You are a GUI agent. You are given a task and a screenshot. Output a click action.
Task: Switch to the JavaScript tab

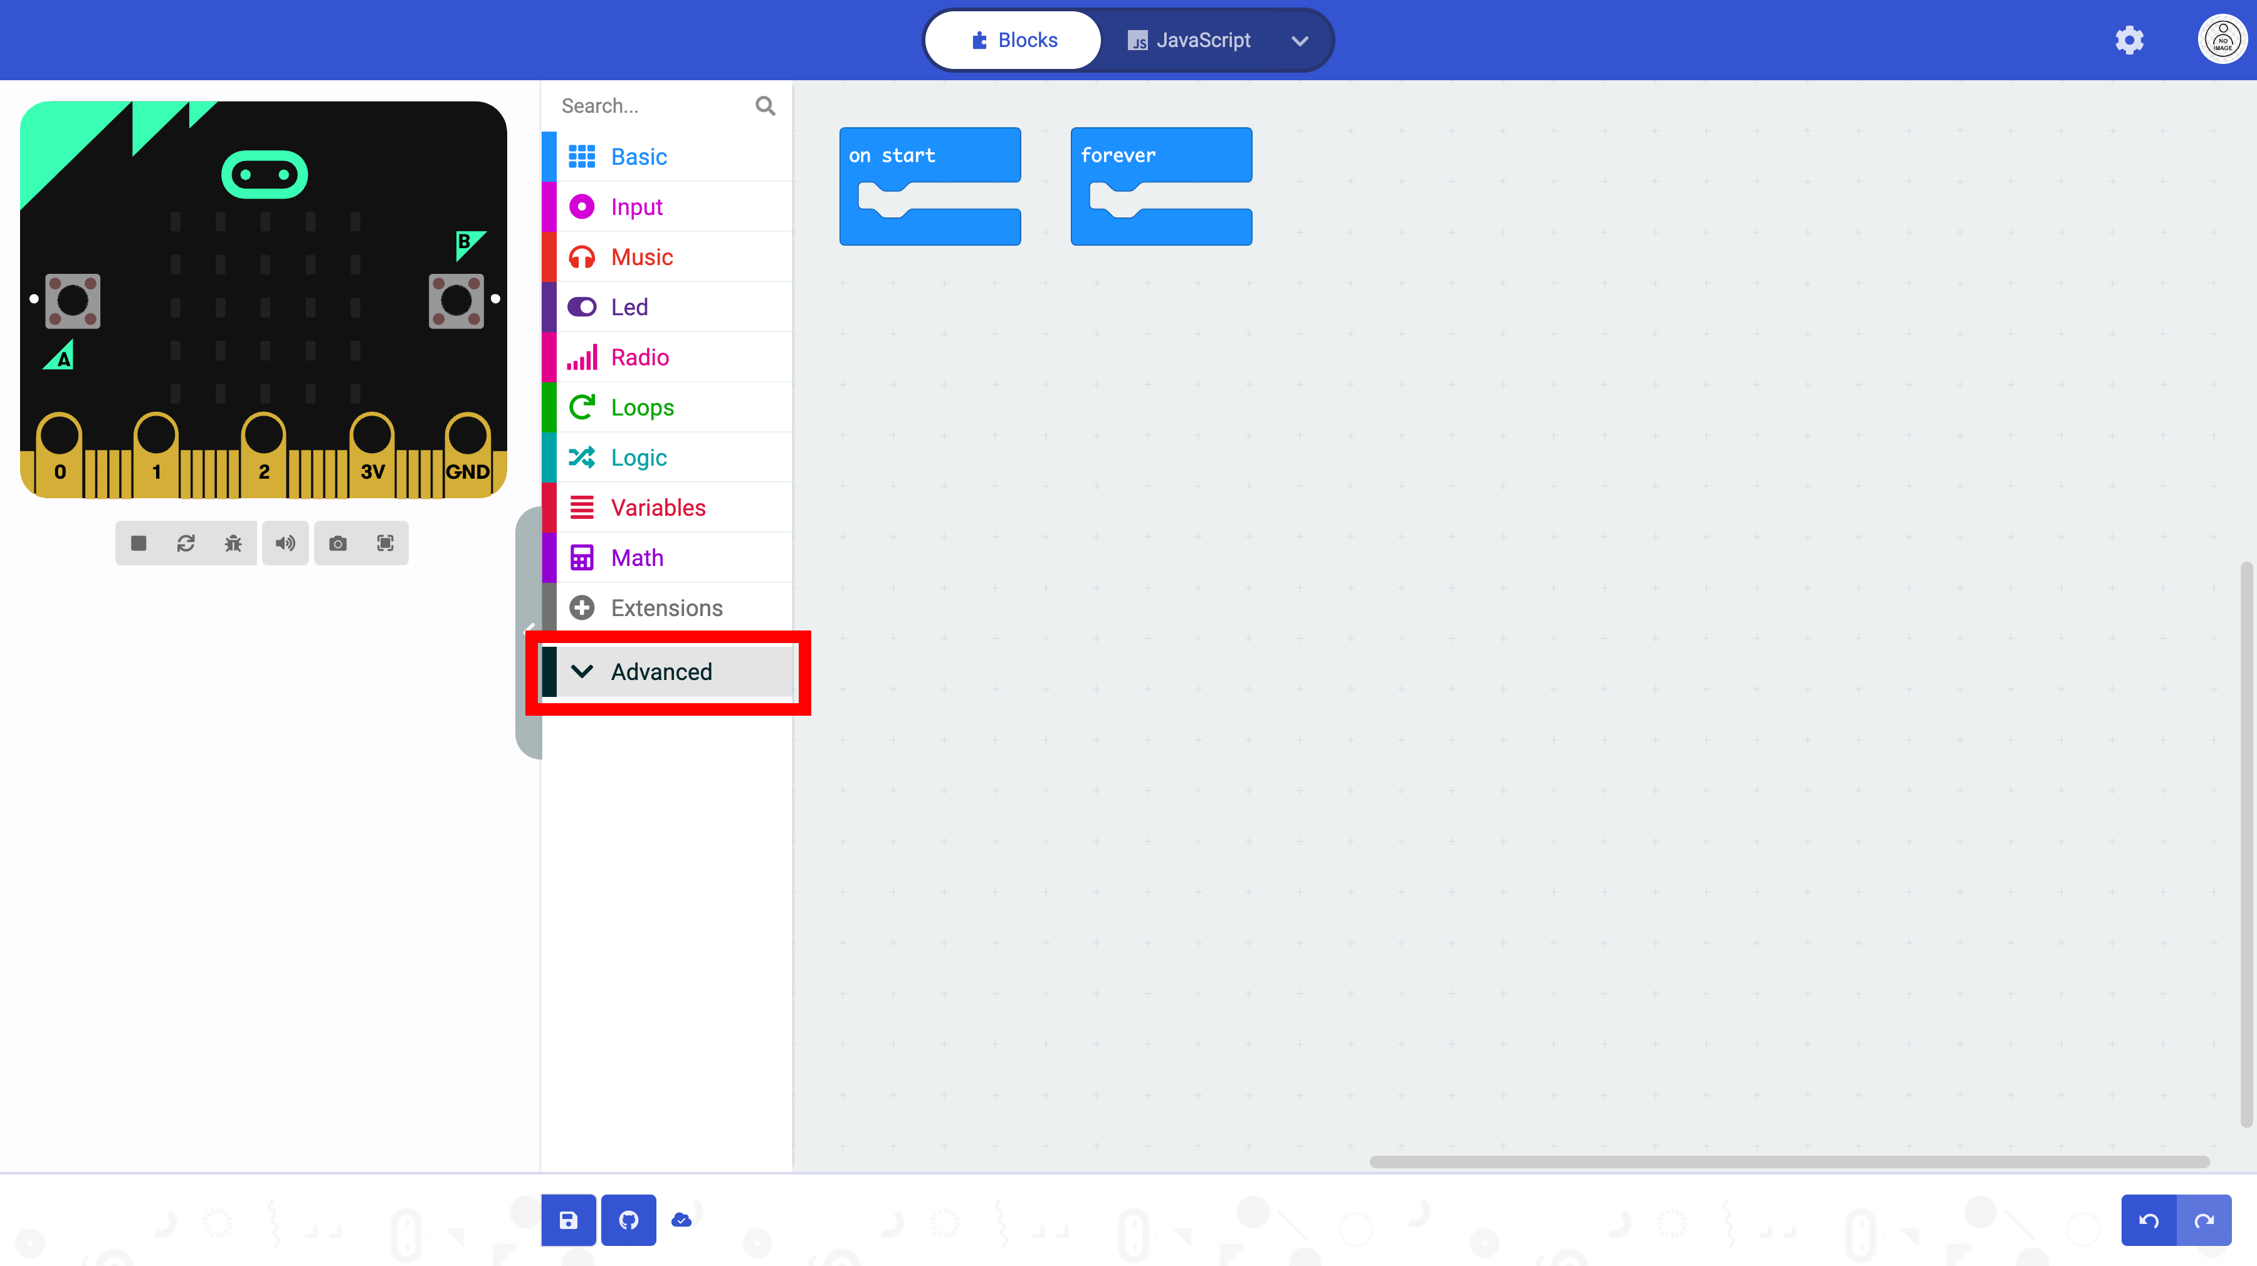[x=1188, y=40]
